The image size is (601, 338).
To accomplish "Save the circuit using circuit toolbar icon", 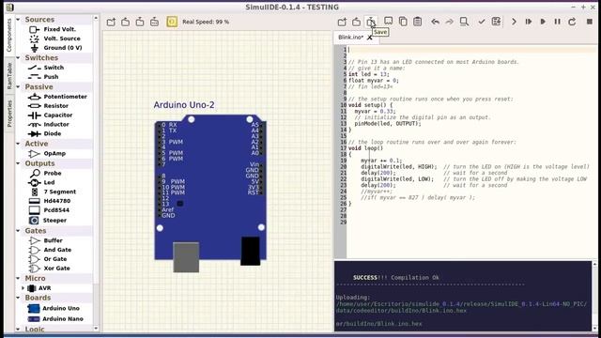I will click(140, 22).
